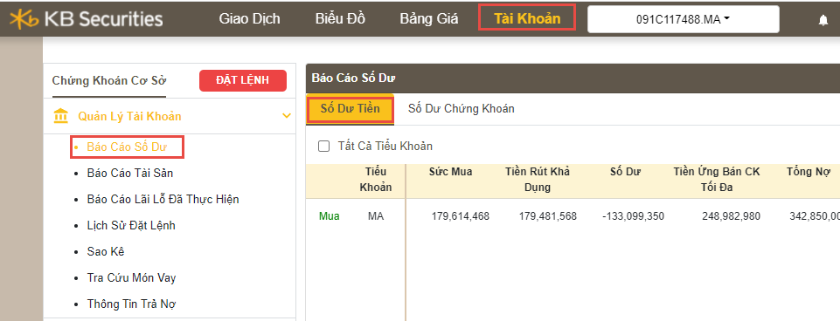Image resolution: width=840 pixels, height=321 pixels.
Task: Open the Biểu Đồ menu
Action: (x=340, y=18)
